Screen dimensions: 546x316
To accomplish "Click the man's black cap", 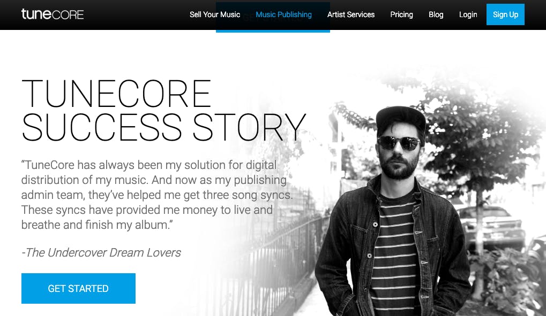I will pyautogui.click(x=400, y=120).
